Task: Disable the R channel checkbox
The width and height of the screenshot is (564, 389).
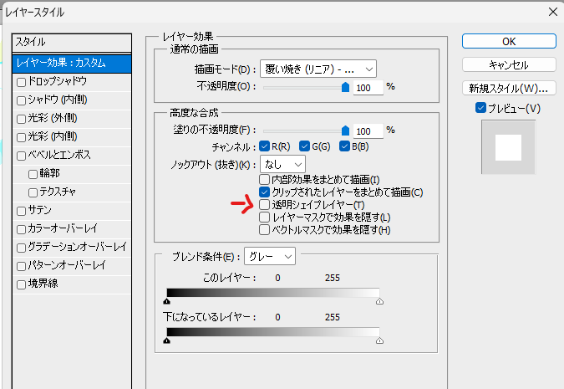Action: (x=265, y=147)
